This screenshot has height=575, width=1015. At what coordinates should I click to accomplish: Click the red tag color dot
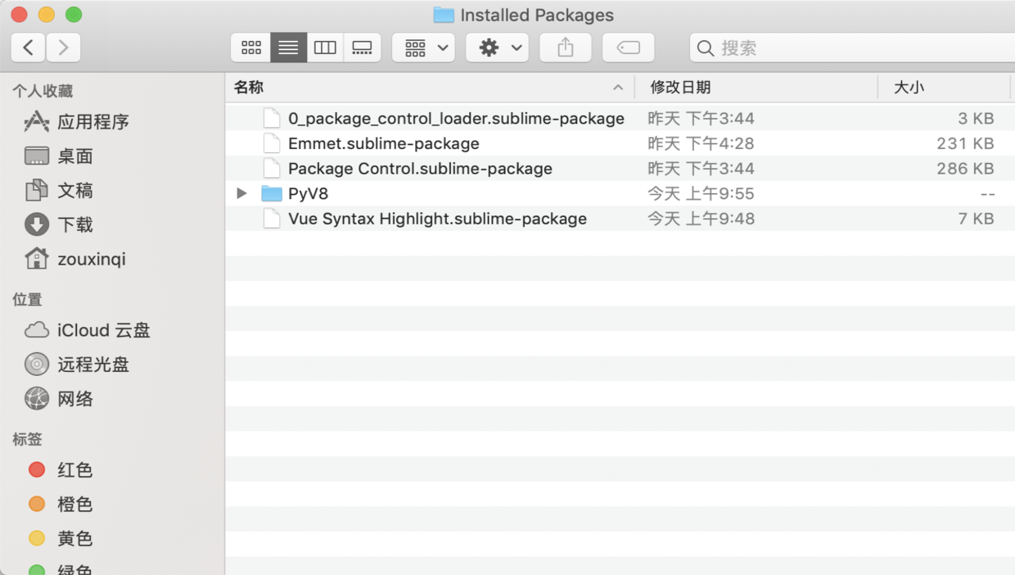37,470
